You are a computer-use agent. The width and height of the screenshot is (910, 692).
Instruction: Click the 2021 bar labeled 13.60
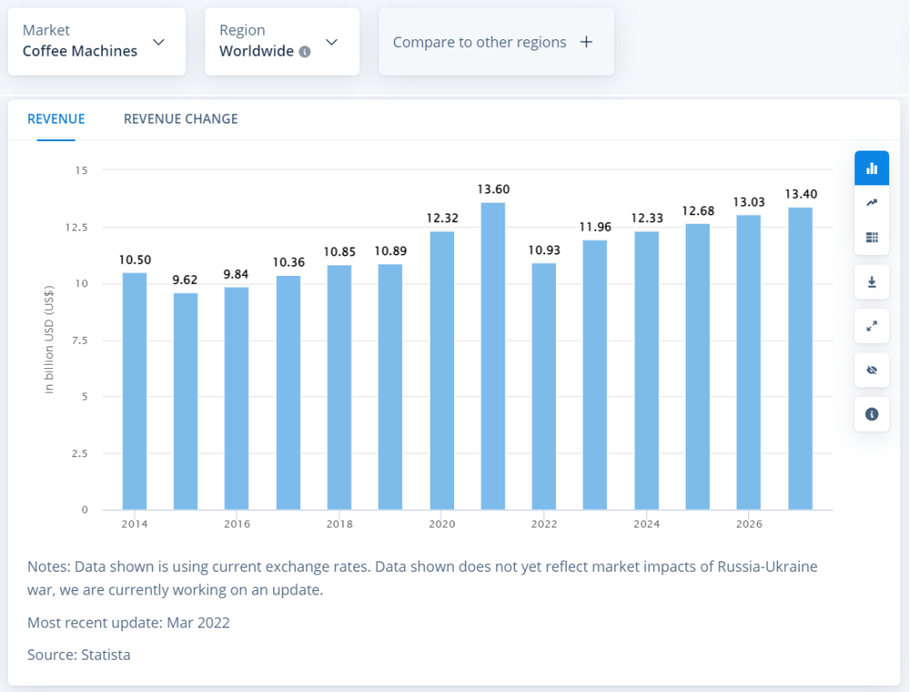(492, 357)
